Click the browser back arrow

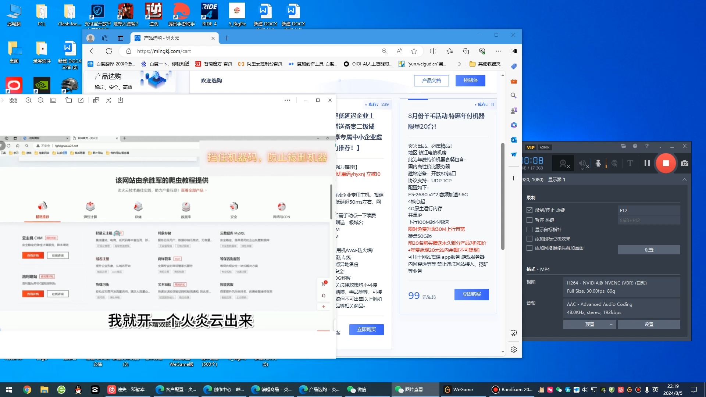click(x=93, y=51)
